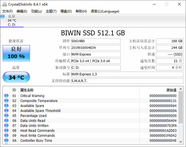
Task: Open the 功能(u) menu
Action: 37,11
